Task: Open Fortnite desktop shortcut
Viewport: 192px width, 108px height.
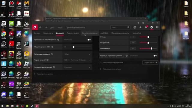Action: pyautogui.click(x=4, y=65)
